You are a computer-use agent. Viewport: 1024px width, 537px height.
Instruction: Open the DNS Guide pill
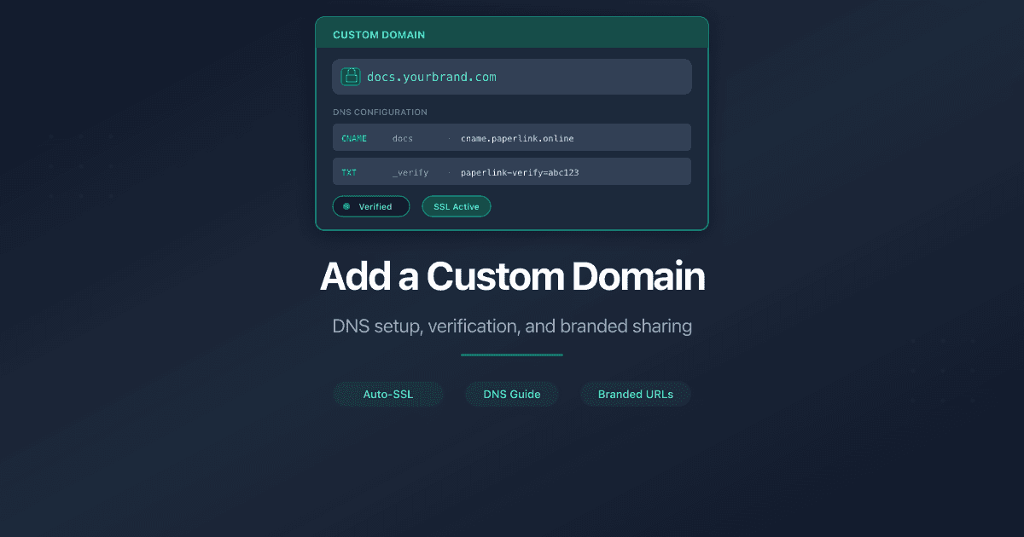[512, 394]
